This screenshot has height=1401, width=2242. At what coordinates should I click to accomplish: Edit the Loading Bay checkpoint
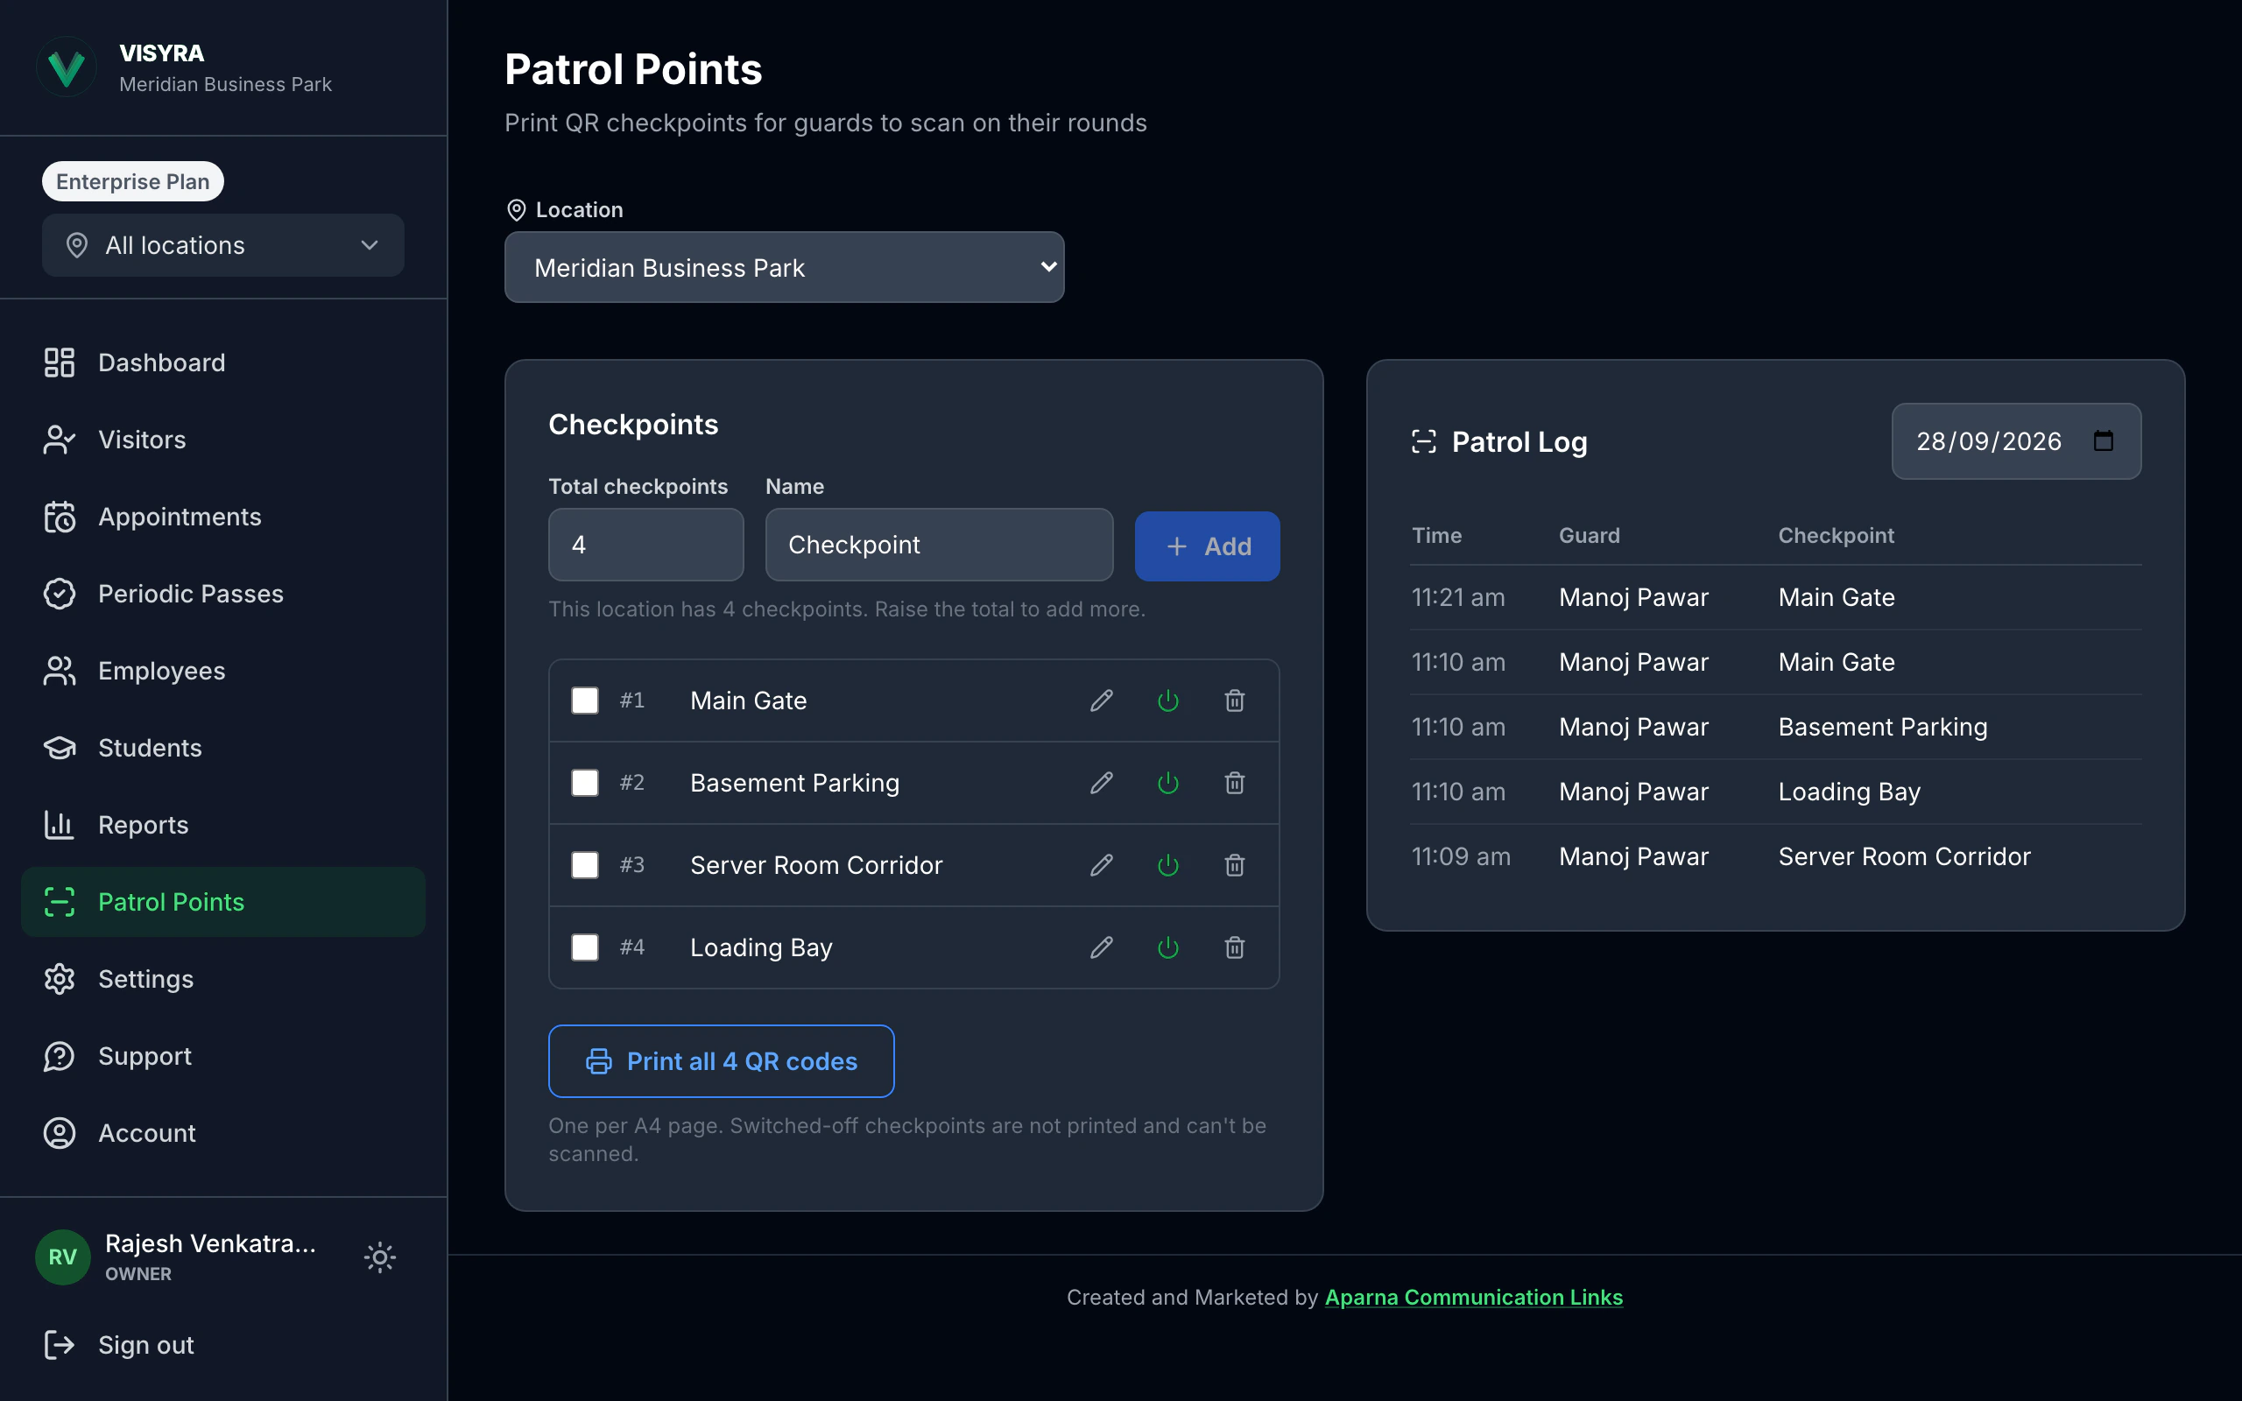point(1102,947)
